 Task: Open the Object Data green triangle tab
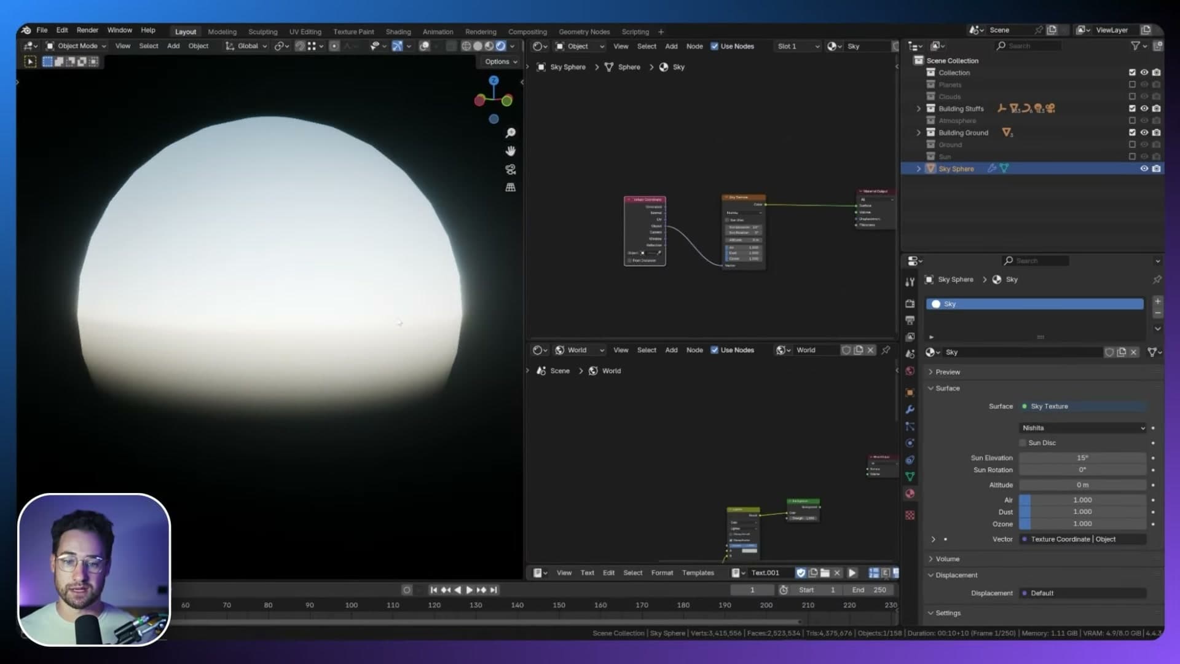click(x=910, y=476)
